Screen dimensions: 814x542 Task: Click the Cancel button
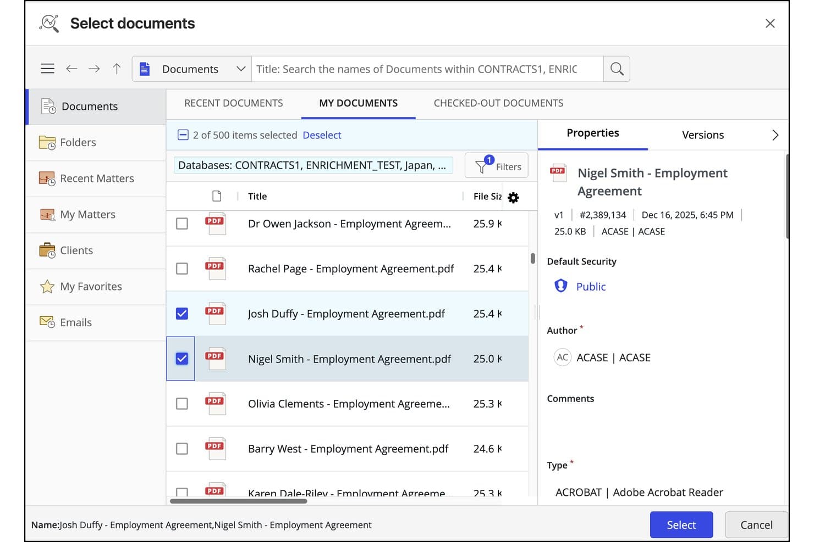click(x=756, y=525)
